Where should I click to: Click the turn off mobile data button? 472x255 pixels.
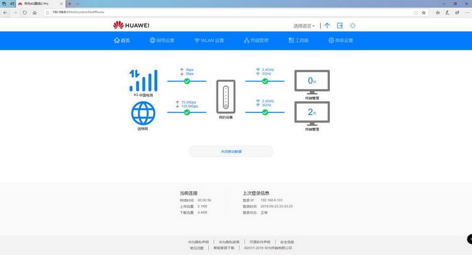pos(231,151)
